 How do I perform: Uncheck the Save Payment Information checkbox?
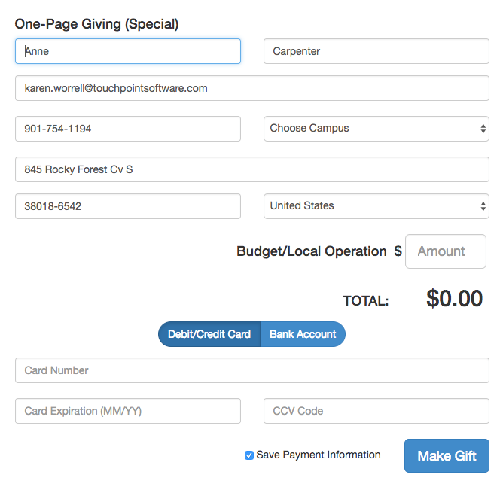coord(249,455)
